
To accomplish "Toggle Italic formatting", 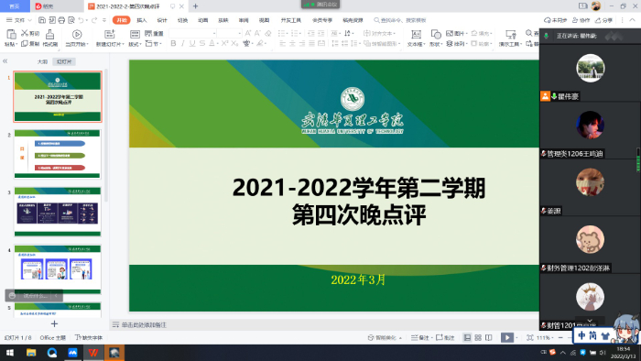I will pos(183,43).
